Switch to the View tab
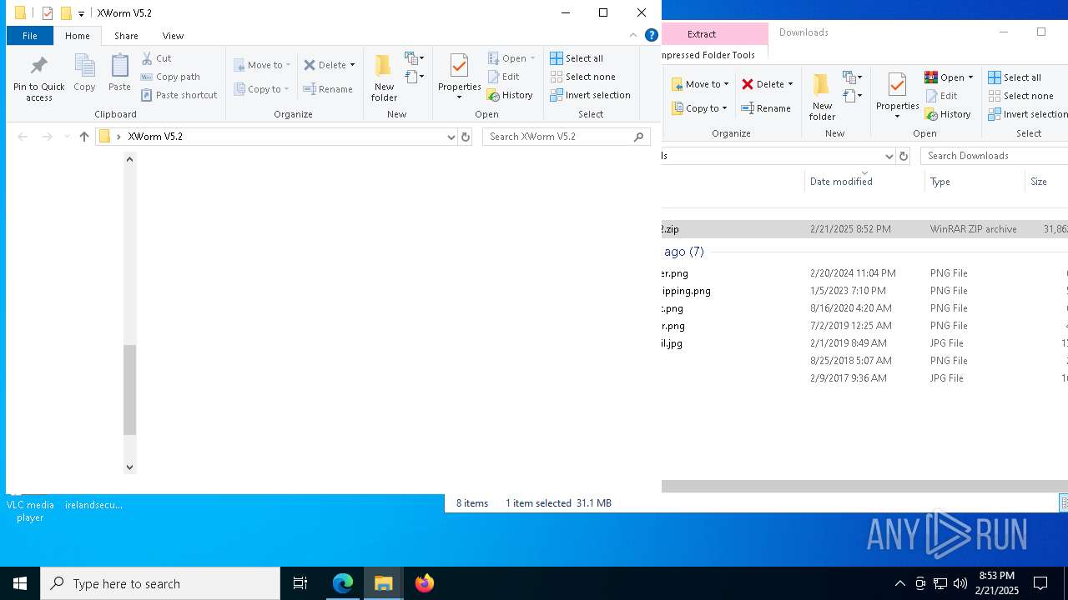 point(173,36)
